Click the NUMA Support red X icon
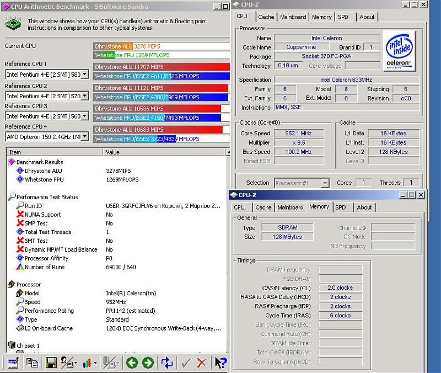This screenshot has width=441, height=373. point(20,214)
